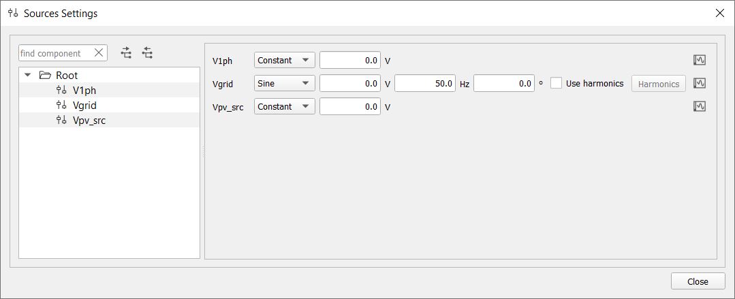Click the Root folder icon
Image resolution: width=735 pixels, height=299 pixels.
click(46, 75)
